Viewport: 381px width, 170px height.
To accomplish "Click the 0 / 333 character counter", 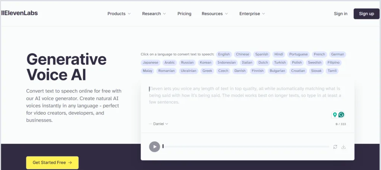I will [x=341, y=124].
